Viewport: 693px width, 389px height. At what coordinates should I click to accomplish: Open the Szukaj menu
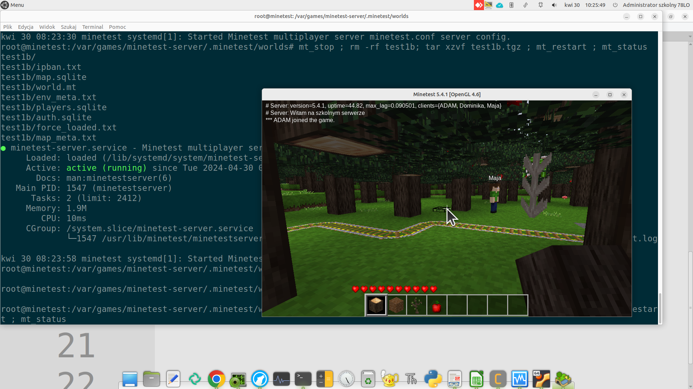point(69,27)
